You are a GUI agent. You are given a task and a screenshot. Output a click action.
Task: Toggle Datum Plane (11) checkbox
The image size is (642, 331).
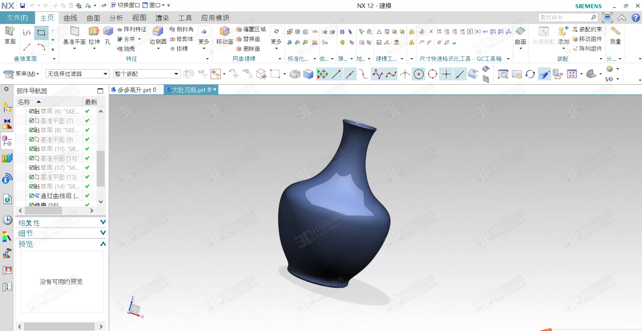pyautogui.click(x=32, y=158)
